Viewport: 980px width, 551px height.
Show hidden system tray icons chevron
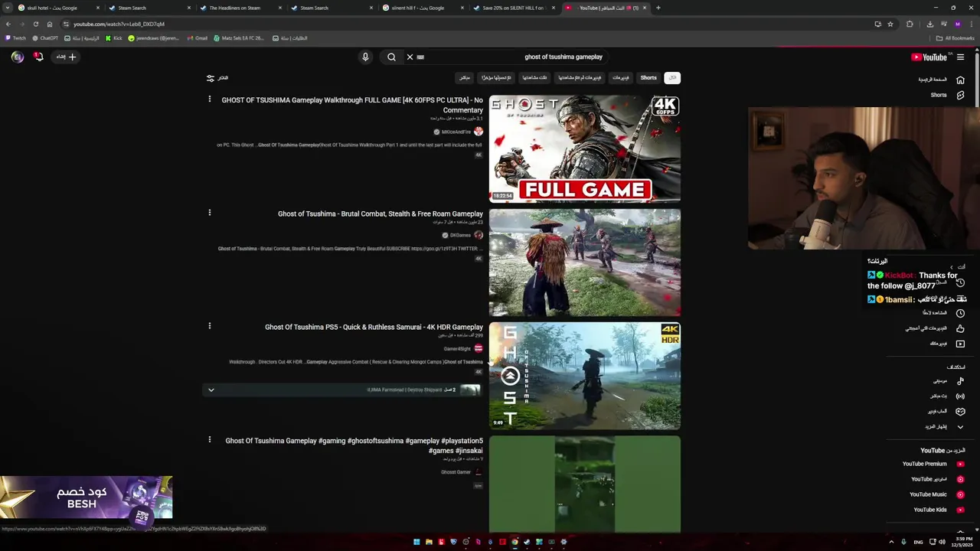pos(891,542)
